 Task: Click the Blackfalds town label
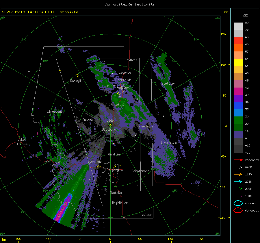tap(123, 80)
